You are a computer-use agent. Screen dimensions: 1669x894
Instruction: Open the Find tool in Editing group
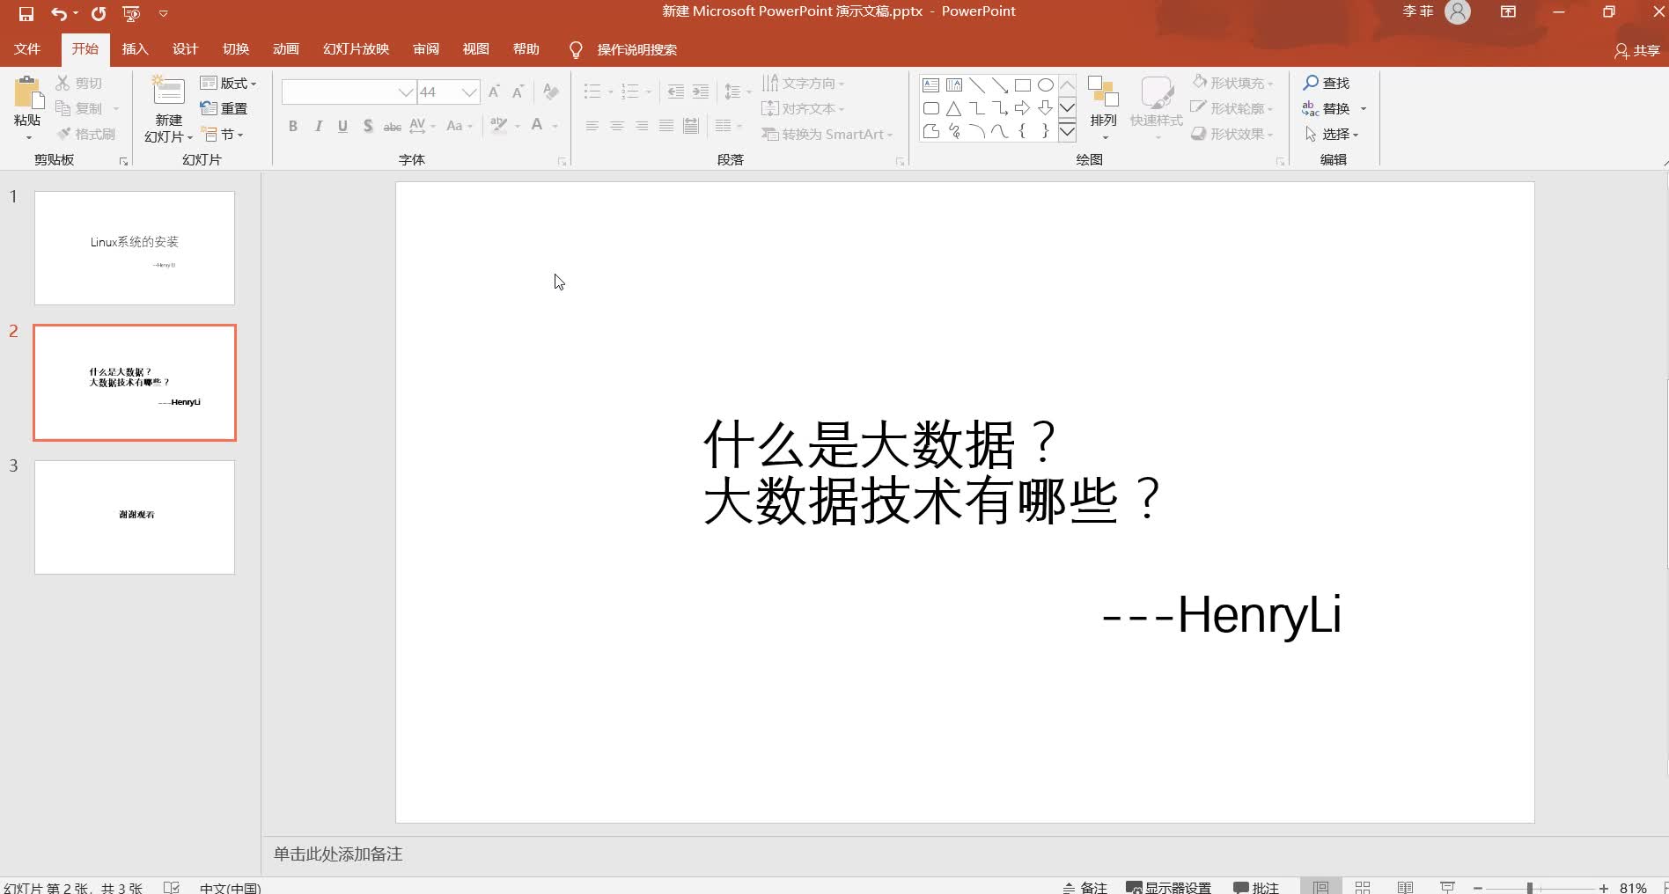tap(1330, 82)
